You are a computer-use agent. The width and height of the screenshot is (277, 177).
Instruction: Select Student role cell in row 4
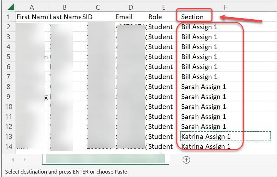(x=164, y=47)
